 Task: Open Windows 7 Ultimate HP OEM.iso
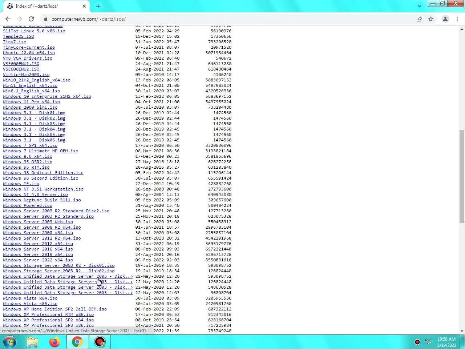pyautogui.click(x=41, y=151)
